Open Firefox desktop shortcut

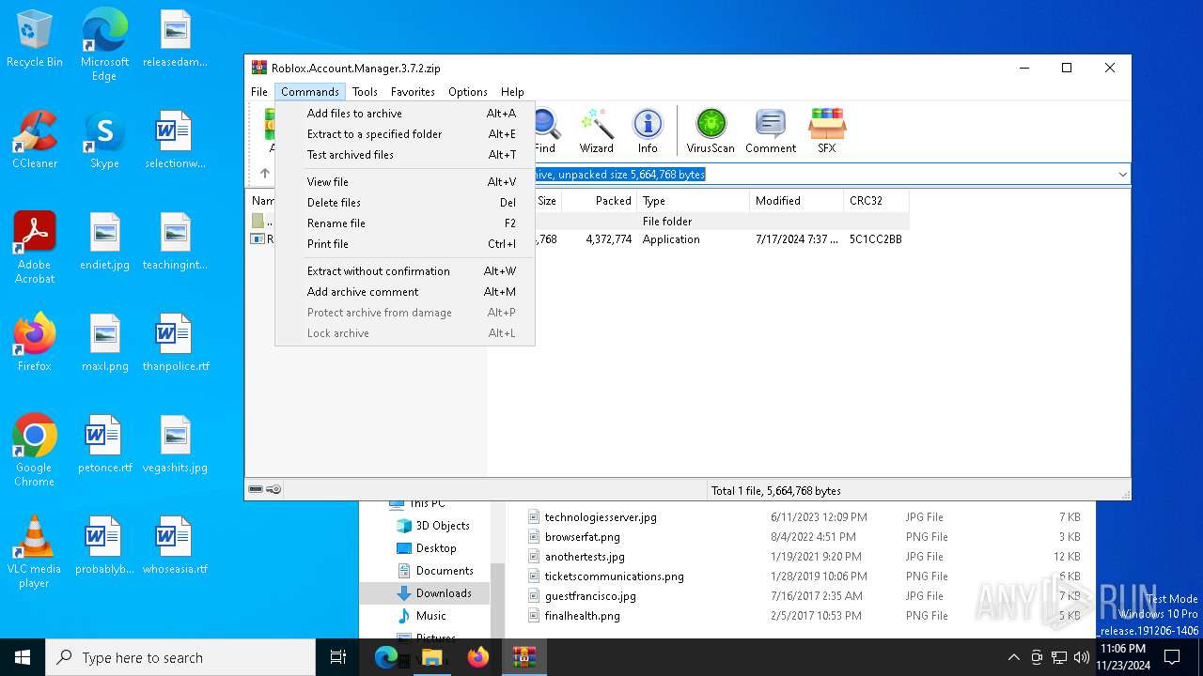(x=35, y=343)
